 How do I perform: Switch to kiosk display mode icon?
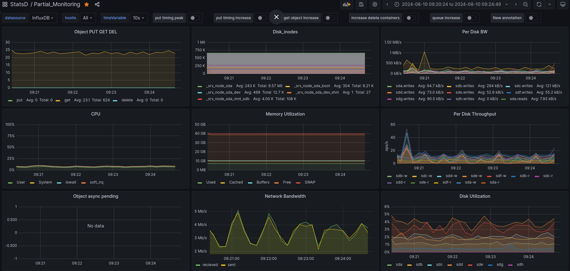click(x=563, y=4)
